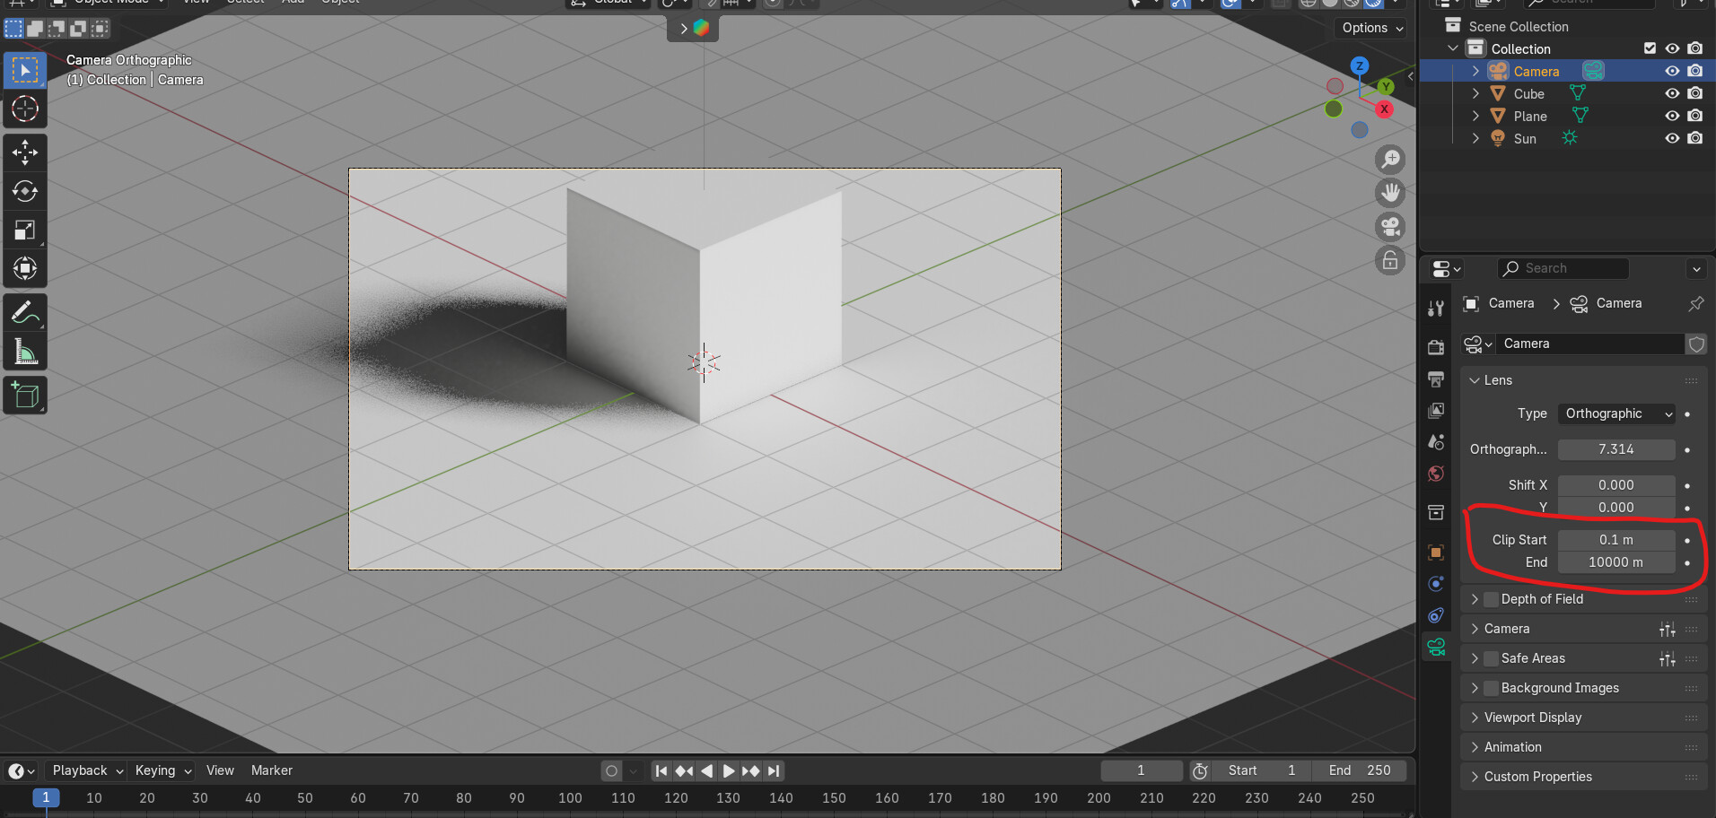Hide the Sun in viewport
1716x818 pixels.
(1672, 138)
